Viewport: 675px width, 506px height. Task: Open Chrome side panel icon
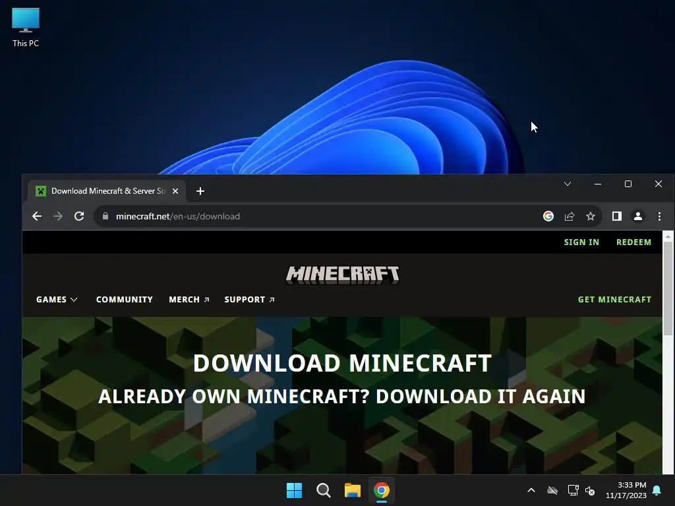(617, 216)
